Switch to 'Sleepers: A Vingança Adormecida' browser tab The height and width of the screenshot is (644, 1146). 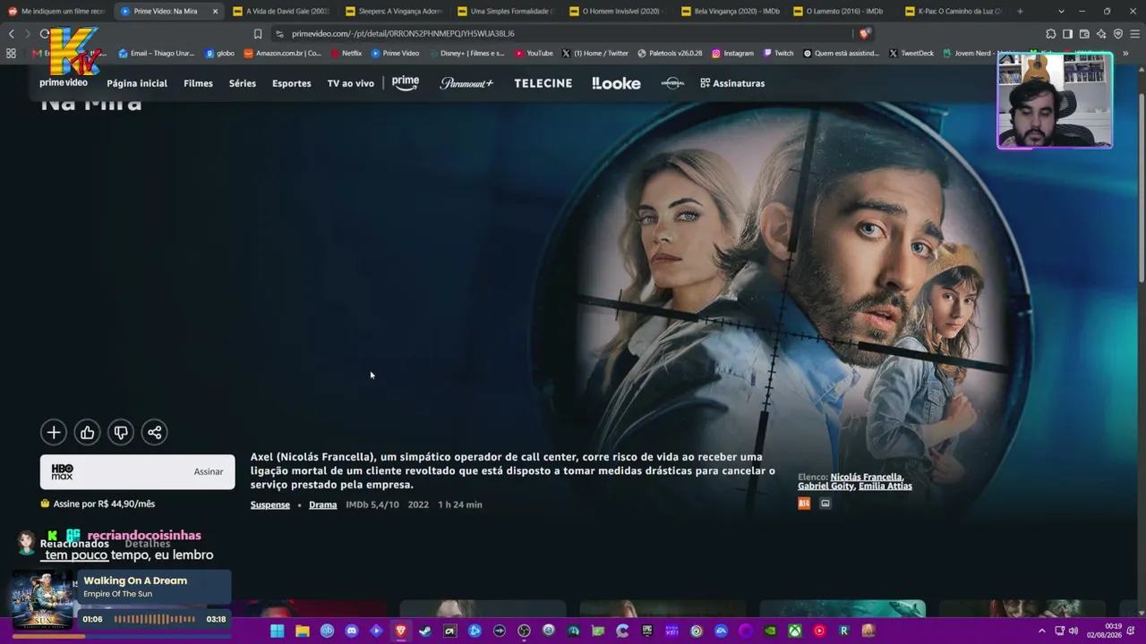pos(392,12)
